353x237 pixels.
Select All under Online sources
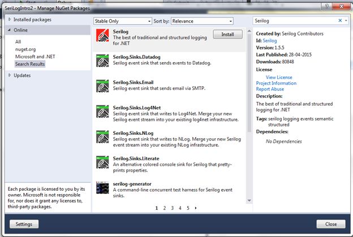pyautogui.click(x=18, y=42)
